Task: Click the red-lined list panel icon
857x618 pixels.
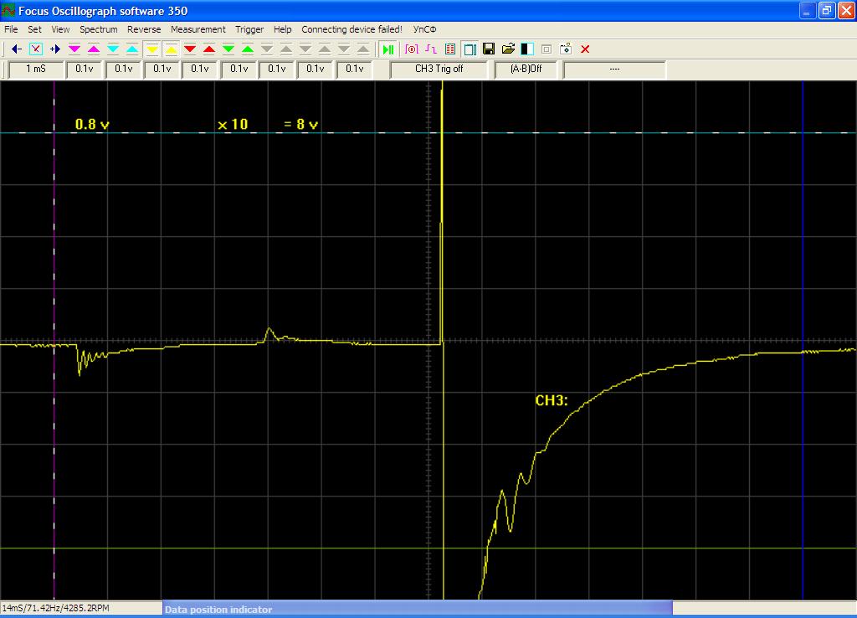Action: [x=449, y=49]
